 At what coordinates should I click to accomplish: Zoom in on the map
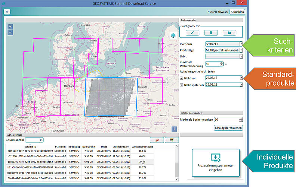10,27
